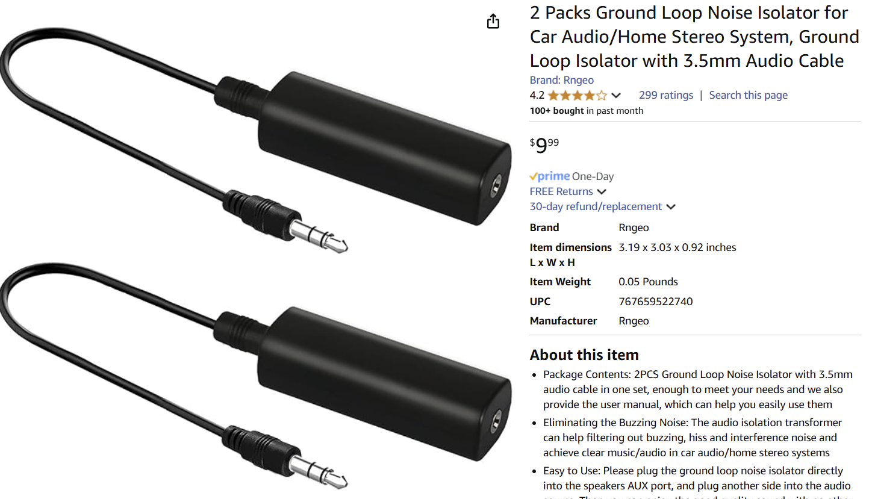Click the Search this page link
This screenshot has height=499, width=872.
(x=749, y=95)
